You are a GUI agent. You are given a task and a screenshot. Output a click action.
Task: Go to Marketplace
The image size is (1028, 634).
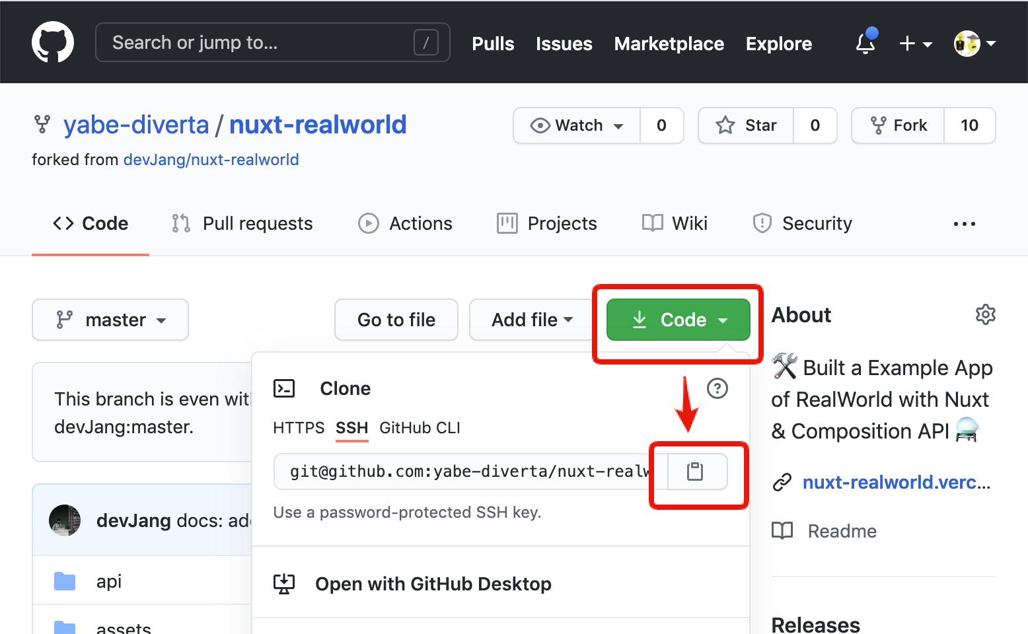tap(669, 44)
